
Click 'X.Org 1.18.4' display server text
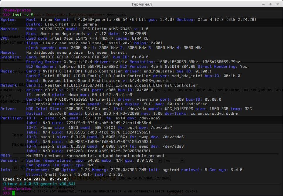78,62
